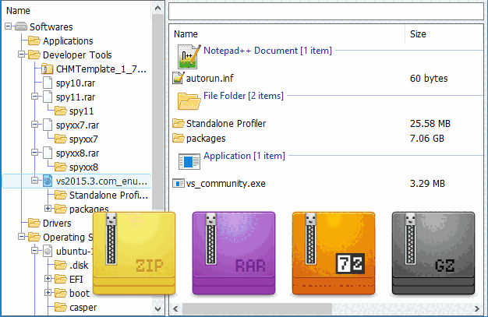
Task: Click the orange 7Z archive icon
Action: point(334,253)
